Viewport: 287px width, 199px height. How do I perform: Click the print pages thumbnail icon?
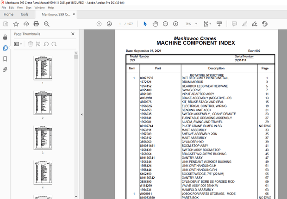pyautogui.click(x=38, y=44)
